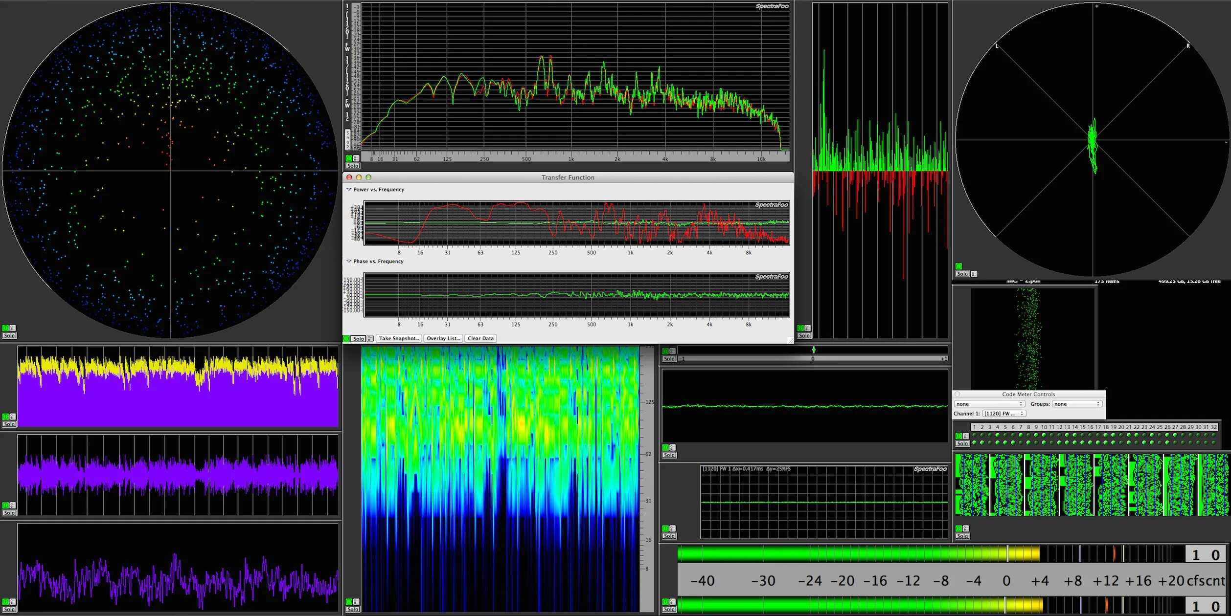The width and height of the screenshot is (1231, 616).
Task: Click Transfer Function window green power icon
Action: click(346, 338)
